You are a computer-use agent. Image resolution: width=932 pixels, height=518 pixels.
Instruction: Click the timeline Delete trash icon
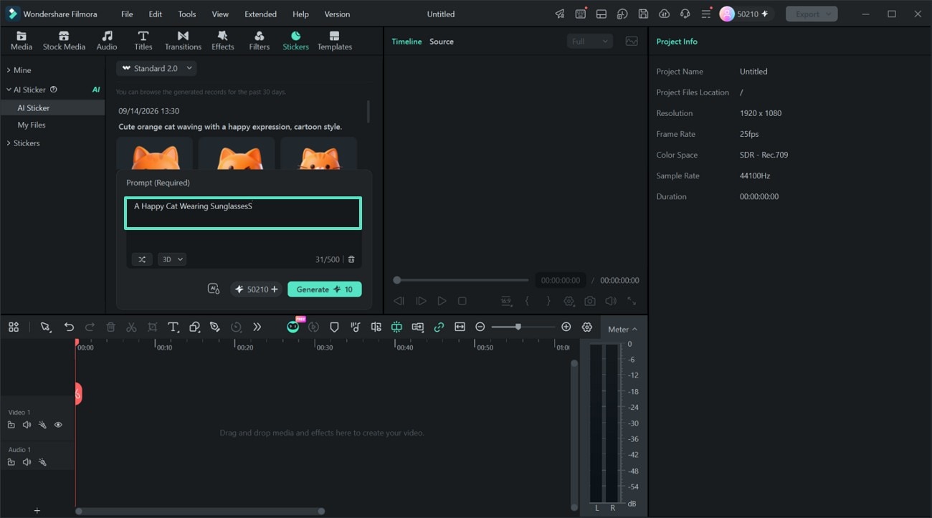click(x=110, y=327)
